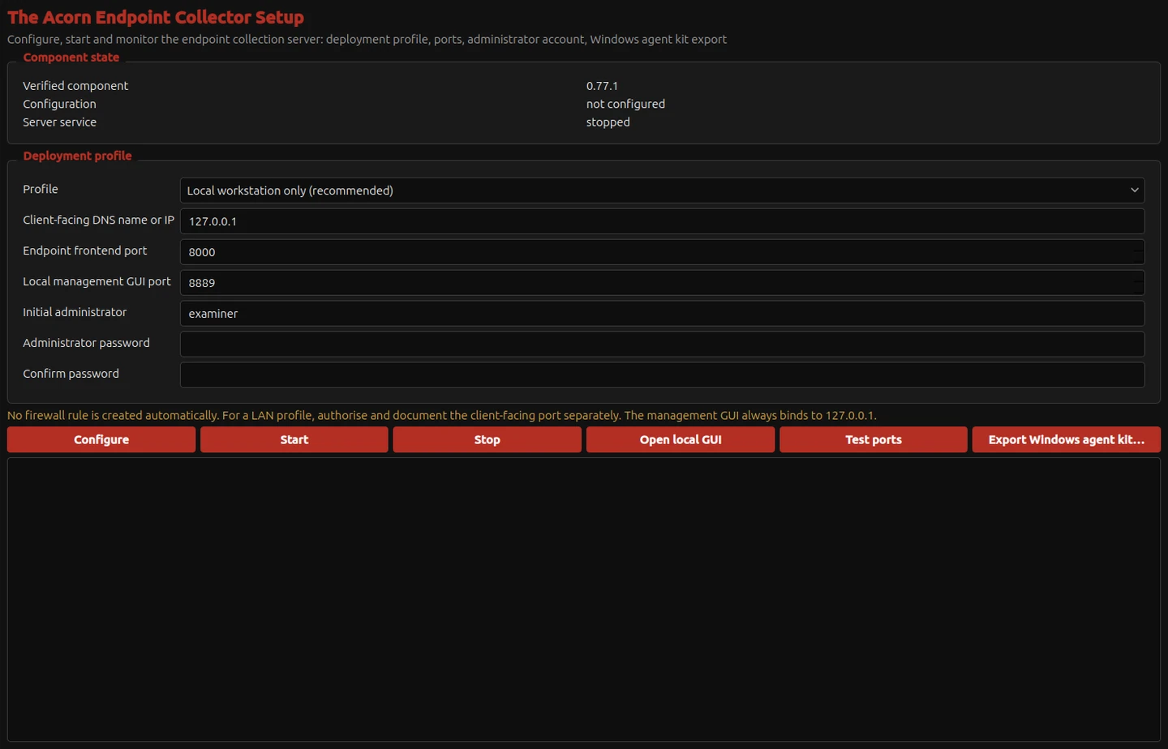Click the Confirm password field
This screenshot has height=749, width=1168.
(662, 375)
